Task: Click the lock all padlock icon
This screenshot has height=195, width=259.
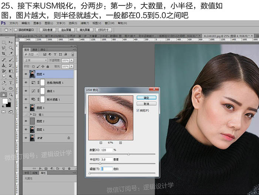Action: (x=48, y=66)
